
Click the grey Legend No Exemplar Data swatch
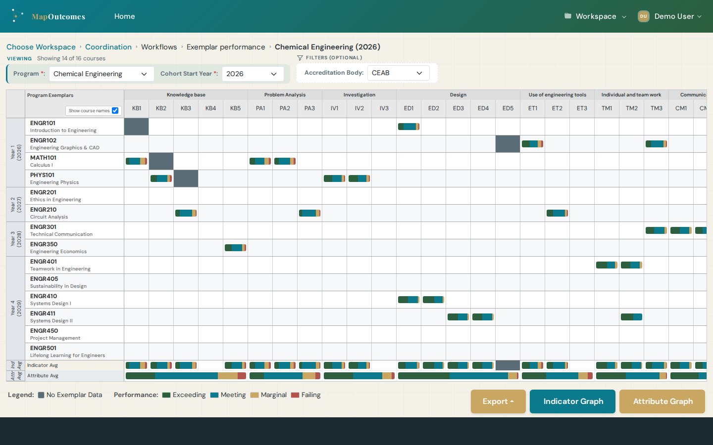click(x=42, y=395)
